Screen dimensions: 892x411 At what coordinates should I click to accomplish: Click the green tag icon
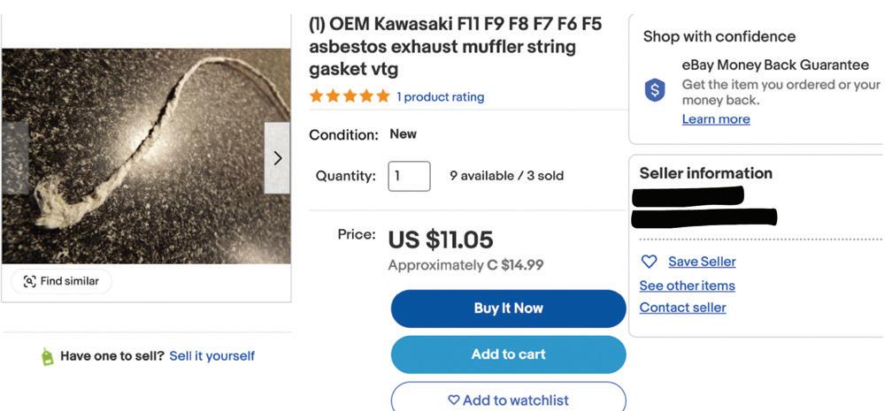click(x=47, y=356)
